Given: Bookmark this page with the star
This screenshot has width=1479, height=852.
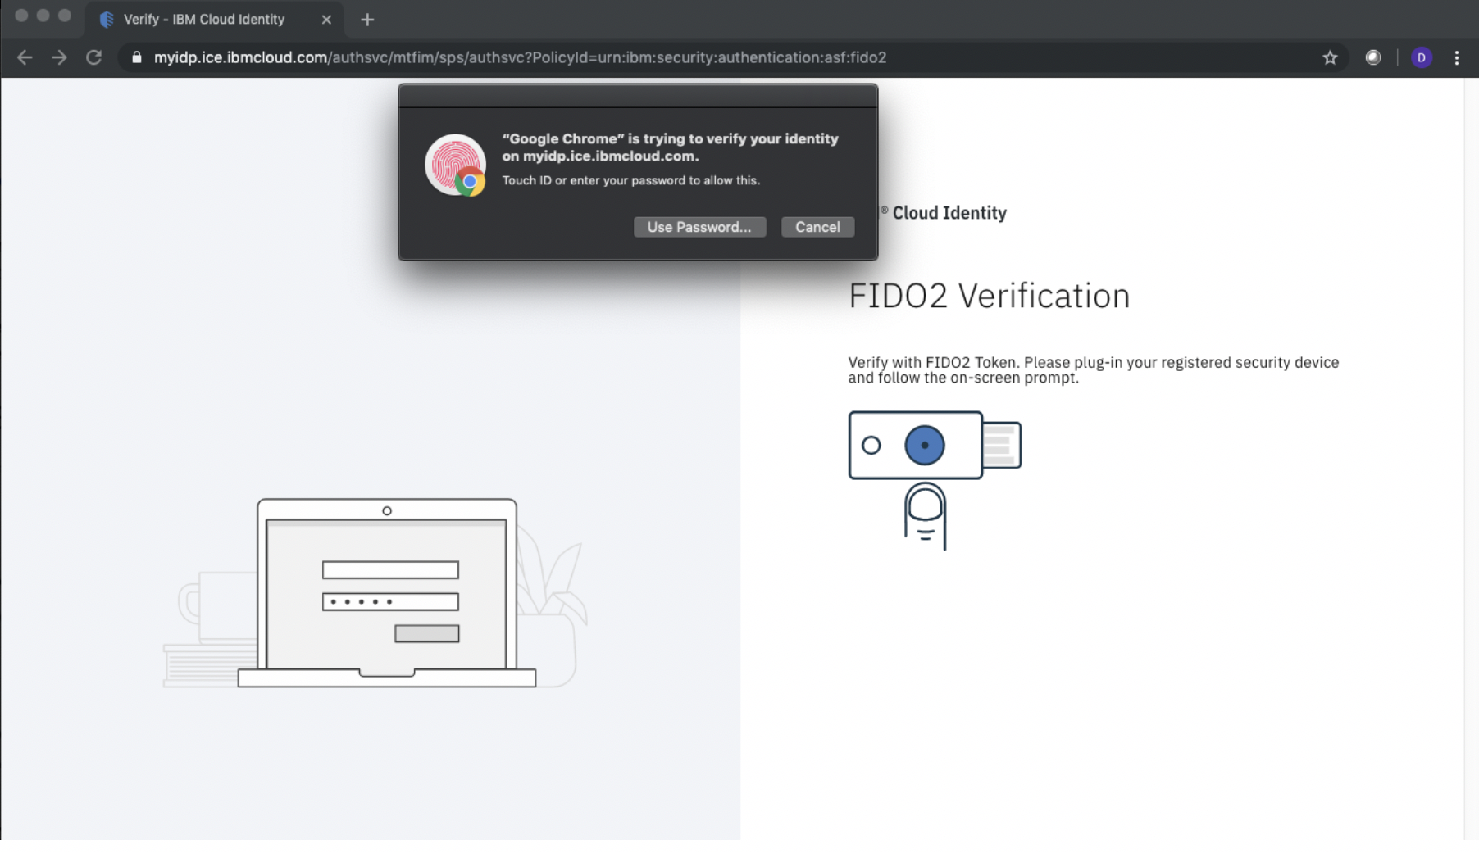Looking at the screenshot, I should click(x=1330, y=57).
